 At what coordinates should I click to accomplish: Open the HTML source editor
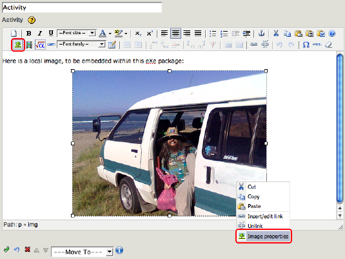tap(317, 45)
